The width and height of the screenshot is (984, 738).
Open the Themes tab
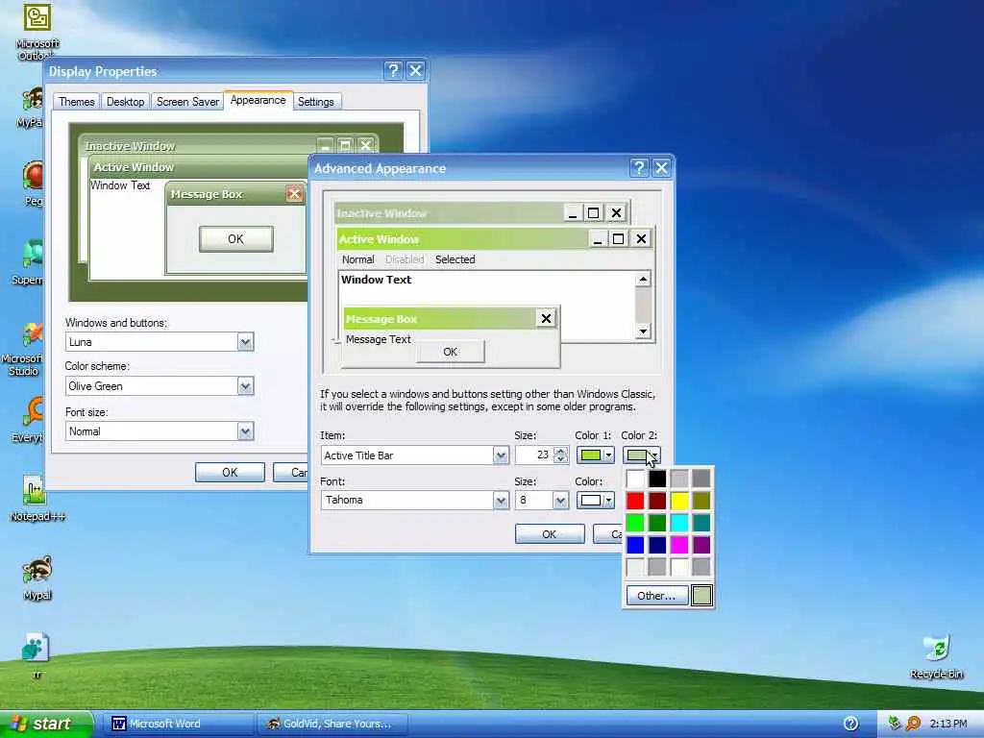[x=77, y=102]
